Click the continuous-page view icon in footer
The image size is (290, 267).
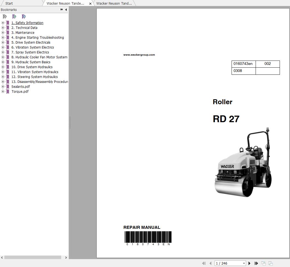[271, 263]
